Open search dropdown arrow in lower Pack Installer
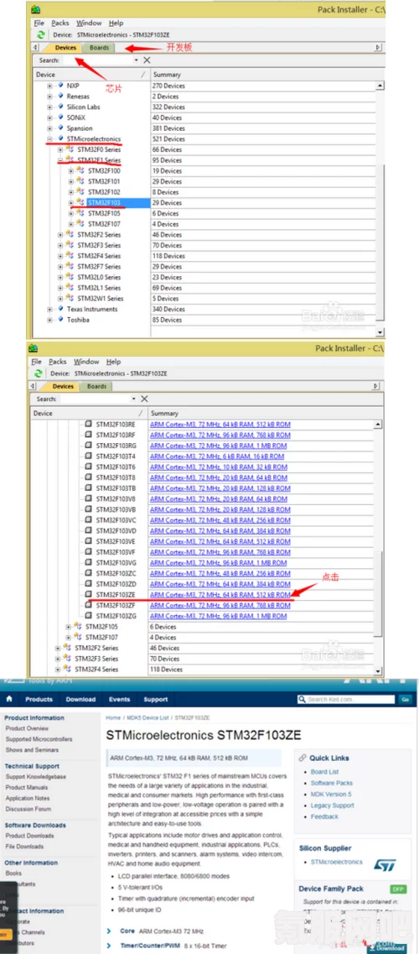419x954 pixels. click(134, 399)
